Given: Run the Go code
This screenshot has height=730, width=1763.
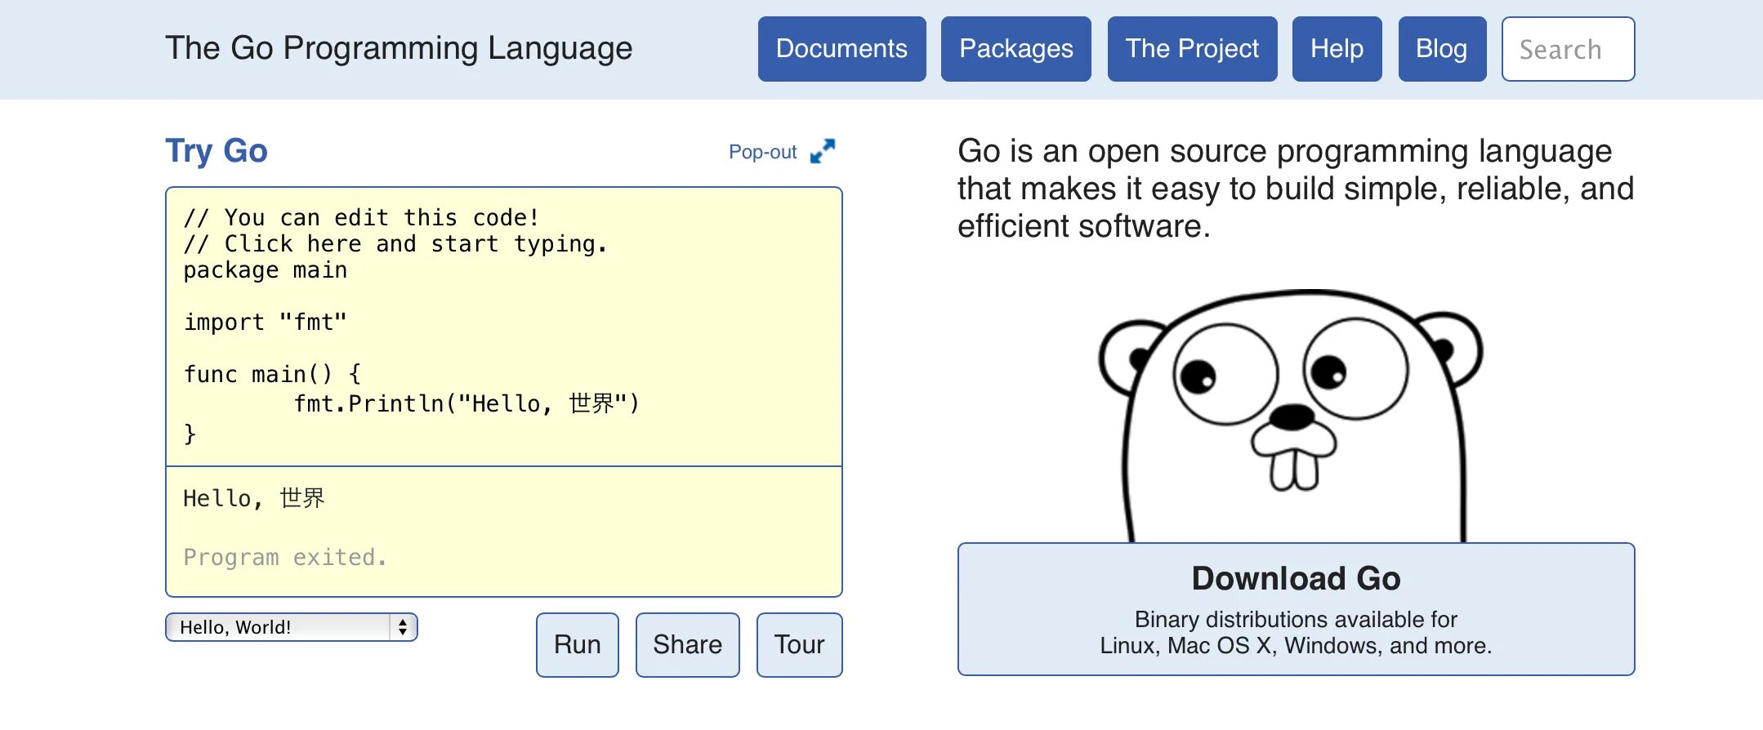Looking at the screenshot, I should pyautogui.click(x=577, y=645).
